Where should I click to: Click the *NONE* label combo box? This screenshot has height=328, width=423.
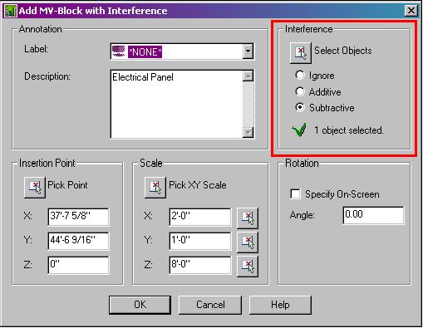[x=182, y=51]
